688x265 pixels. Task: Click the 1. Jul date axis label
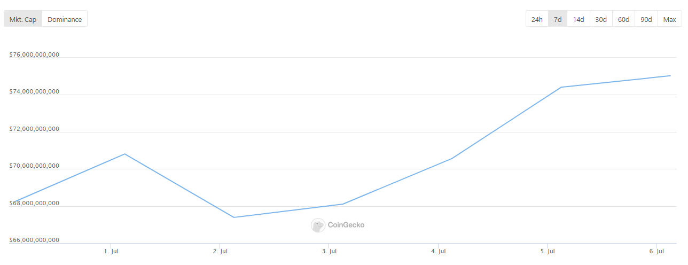pyautogui.click(x=111, y=251)
